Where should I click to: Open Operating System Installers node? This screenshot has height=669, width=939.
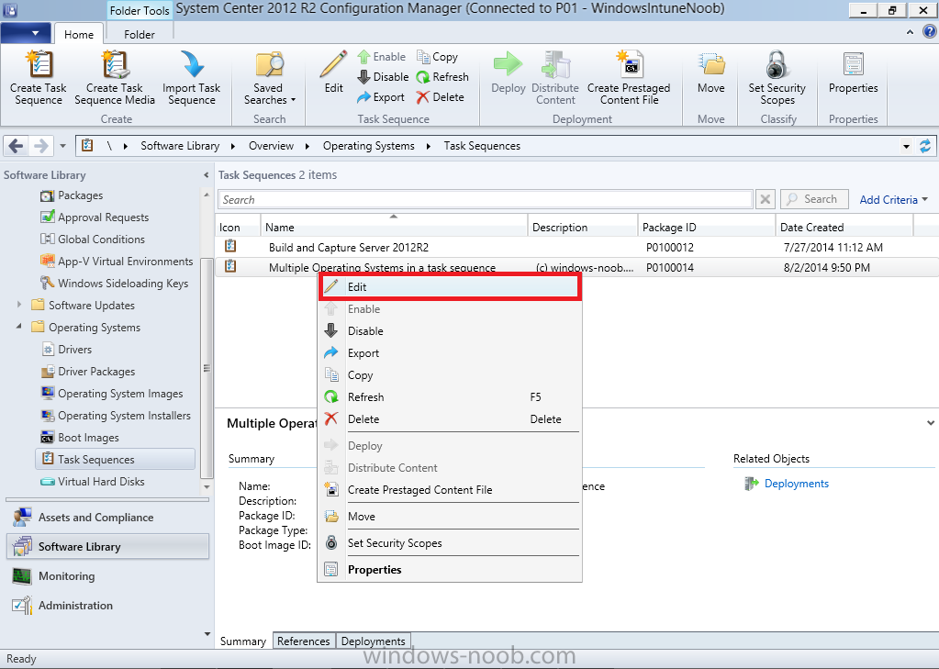(124, 416)
